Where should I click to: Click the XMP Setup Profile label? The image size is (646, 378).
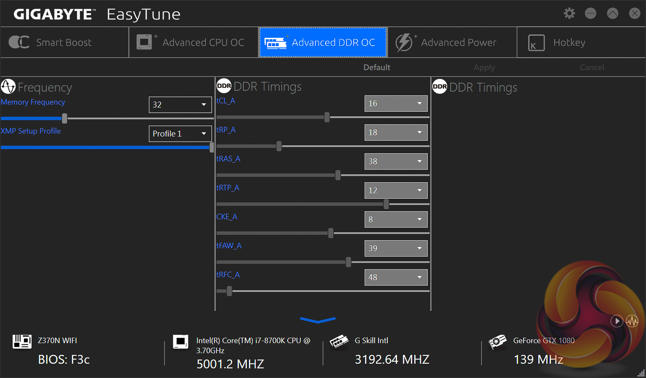(x=31, y=131)
